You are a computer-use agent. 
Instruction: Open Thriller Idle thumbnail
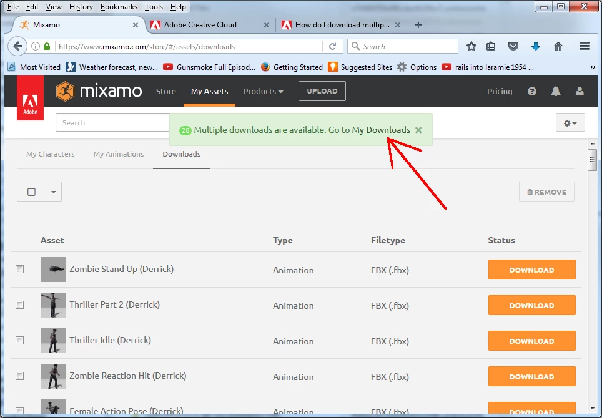click(53, 341)
